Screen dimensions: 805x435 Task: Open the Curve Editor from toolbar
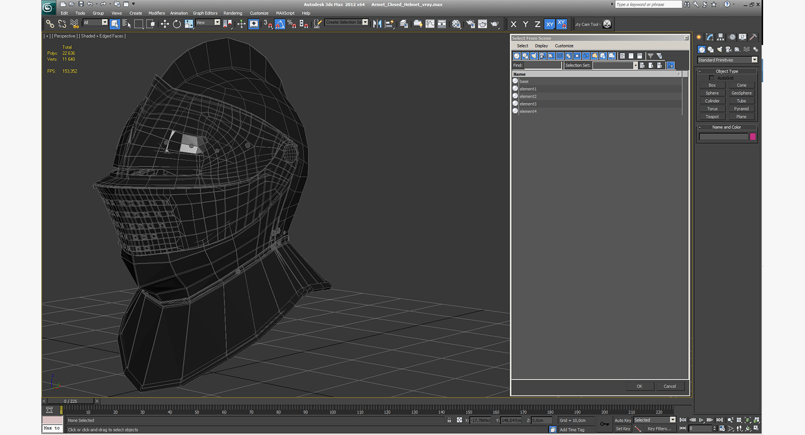(x=430, y=24)
